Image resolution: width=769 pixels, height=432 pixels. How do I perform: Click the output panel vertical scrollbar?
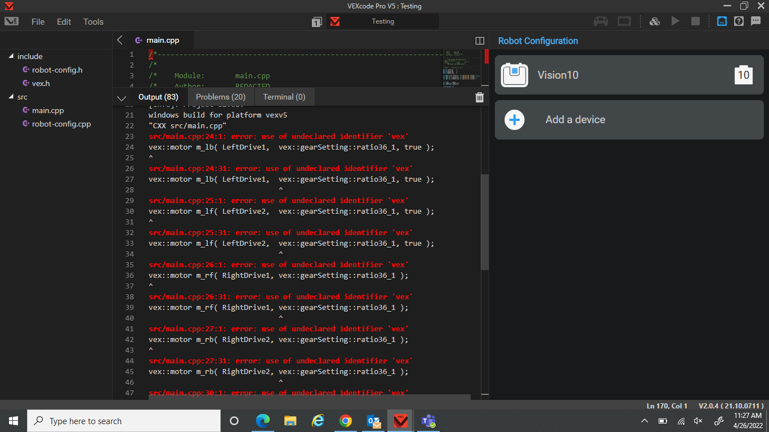tap(485, 222)
